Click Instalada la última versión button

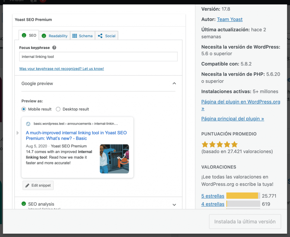[245, 221]
